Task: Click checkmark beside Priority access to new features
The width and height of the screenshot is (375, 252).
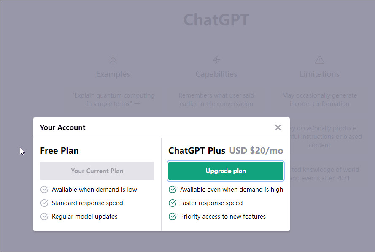Action: tap(173, 217)
